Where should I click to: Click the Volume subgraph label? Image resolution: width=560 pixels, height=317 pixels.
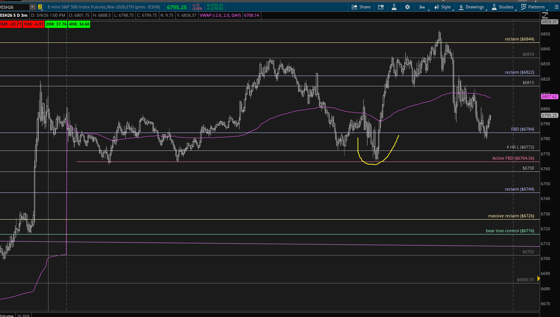[6, 315]
